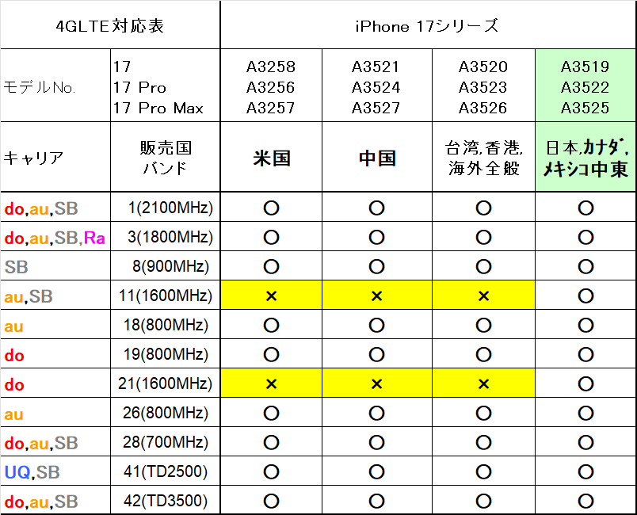This screenshot has height=515, width=637.
Task: Select the iPhone 17シリーズ header cell
Action: coord(428,25)
